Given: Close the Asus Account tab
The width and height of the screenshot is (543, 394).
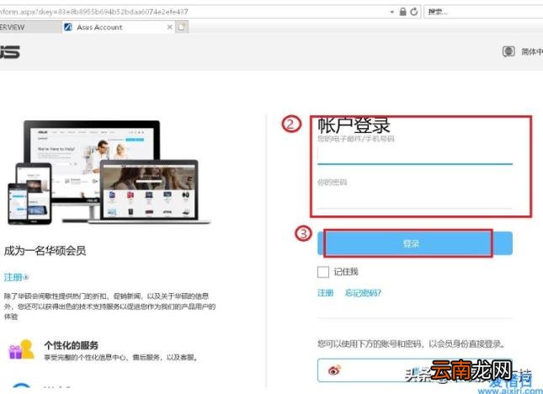Looking at the screenshot, I should tap(170, 27).
